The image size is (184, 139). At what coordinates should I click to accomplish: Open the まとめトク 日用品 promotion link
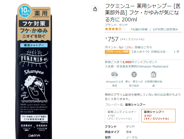click(x=150, y=52)
